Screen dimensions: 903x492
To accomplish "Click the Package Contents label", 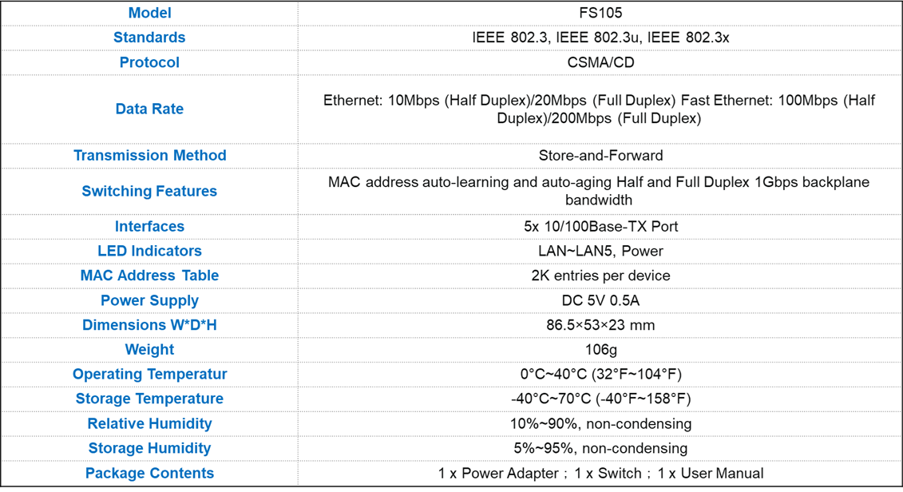I will coord(149,473).
